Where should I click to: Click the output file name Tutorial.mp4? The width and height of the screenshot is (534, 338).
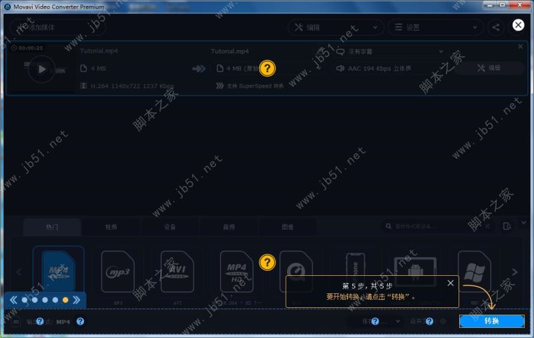(230, 51)
